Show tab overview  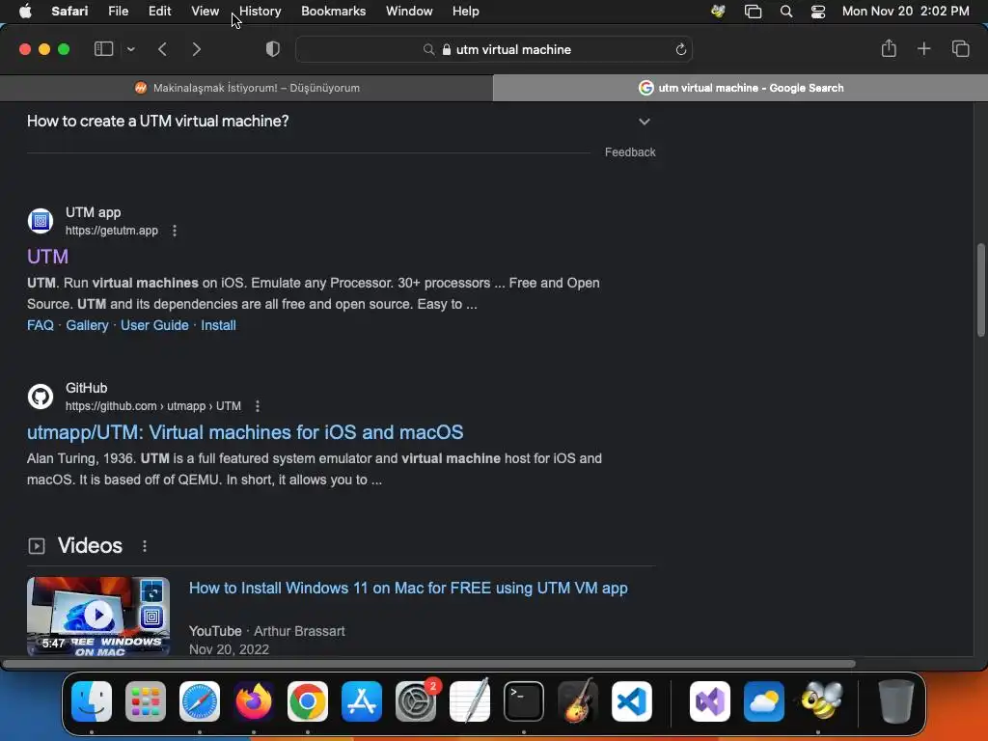coord(960,48)
